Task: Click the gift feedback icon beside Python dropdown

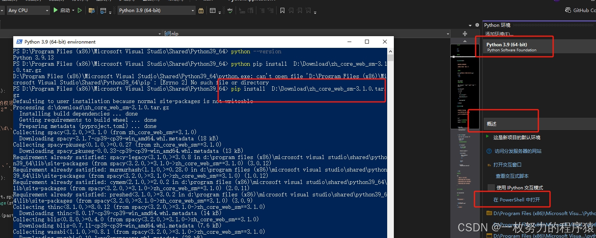Action: pos(201,10)
